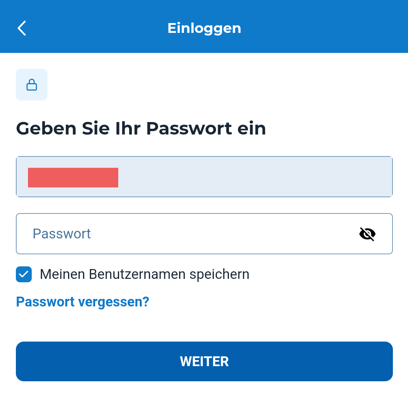Select the red redacted username block
Image resolution: width=408 pixels, height=396 pixels.
pyautogui.click(x=73, y=178)
